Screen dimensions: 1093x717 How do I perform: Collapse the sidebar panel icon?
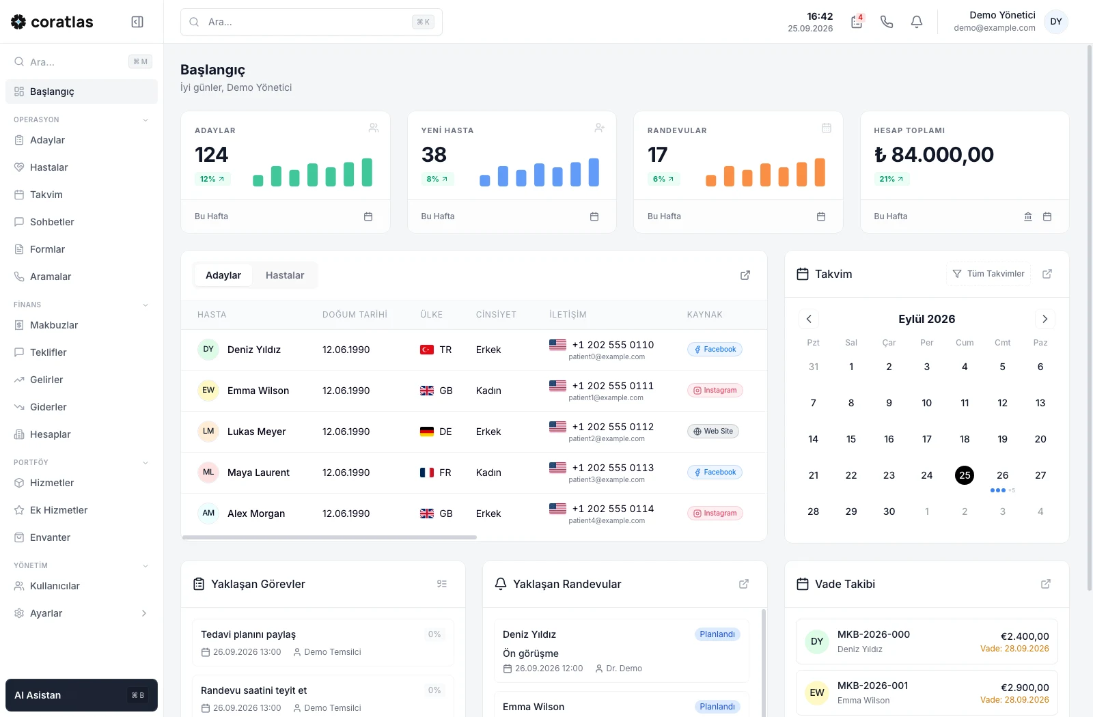pyautogui.click(x=137, y=22)
